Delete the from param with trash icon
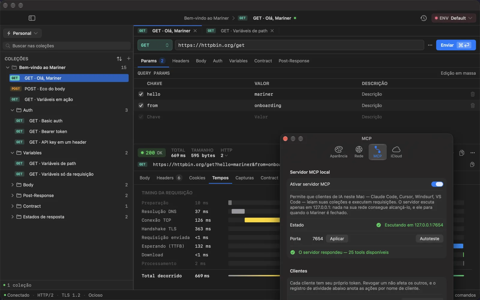480x300 pixels. (472, 106)
